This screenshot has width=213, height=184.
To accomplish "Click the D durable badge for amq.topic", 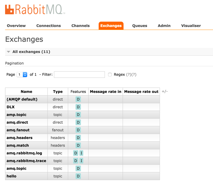I will [78, 169].
